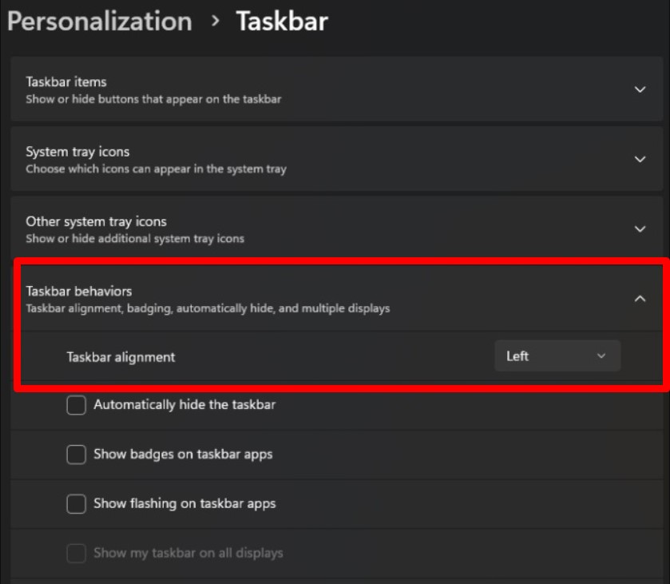Screen dimensions: 670x584
Task: Expand System tray icons chevron
Action: [640, 159]
